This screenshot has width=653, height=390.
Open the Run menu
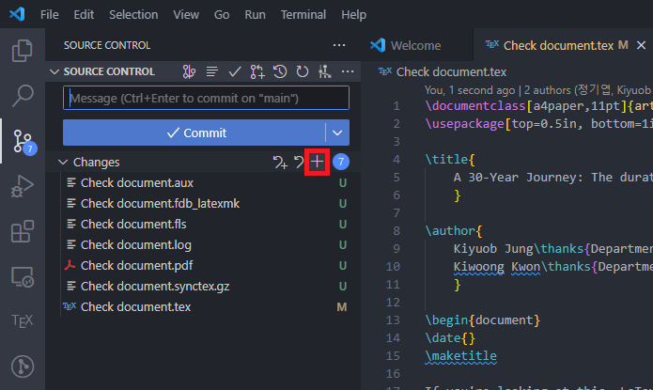255,15
